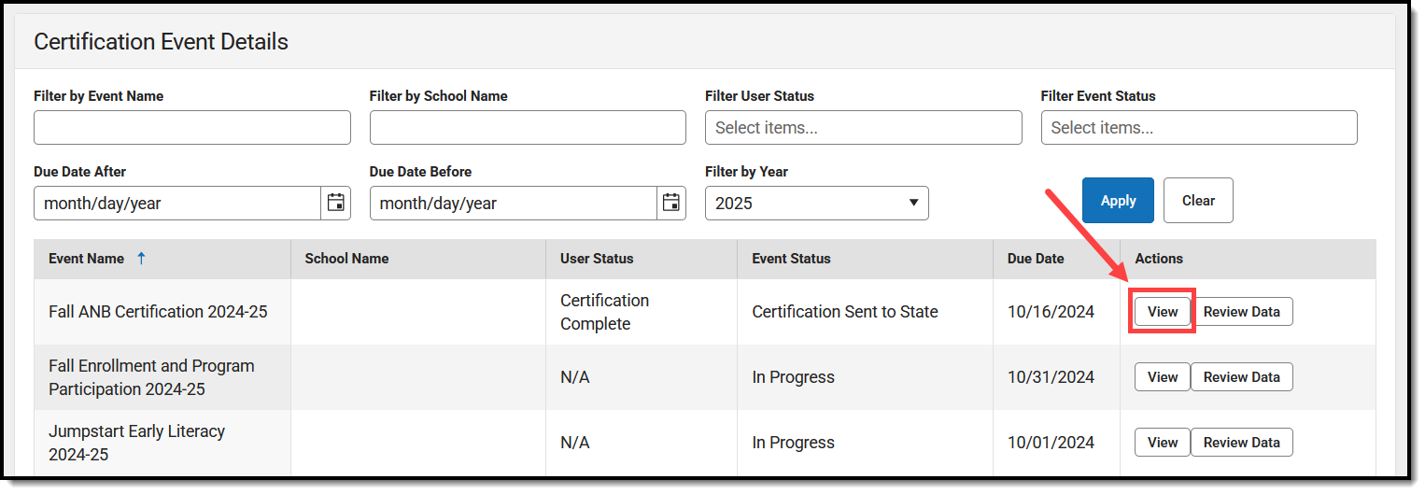The width and height of the screenshot is (1425, 494).
Task: Click the Apply filters button
Action: (x=1118, y=201)
